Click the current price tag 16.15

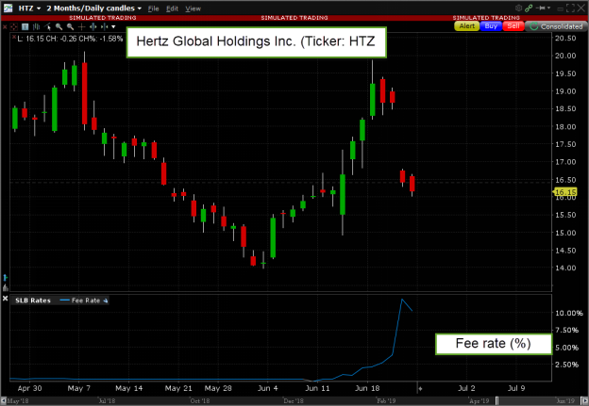565,192
